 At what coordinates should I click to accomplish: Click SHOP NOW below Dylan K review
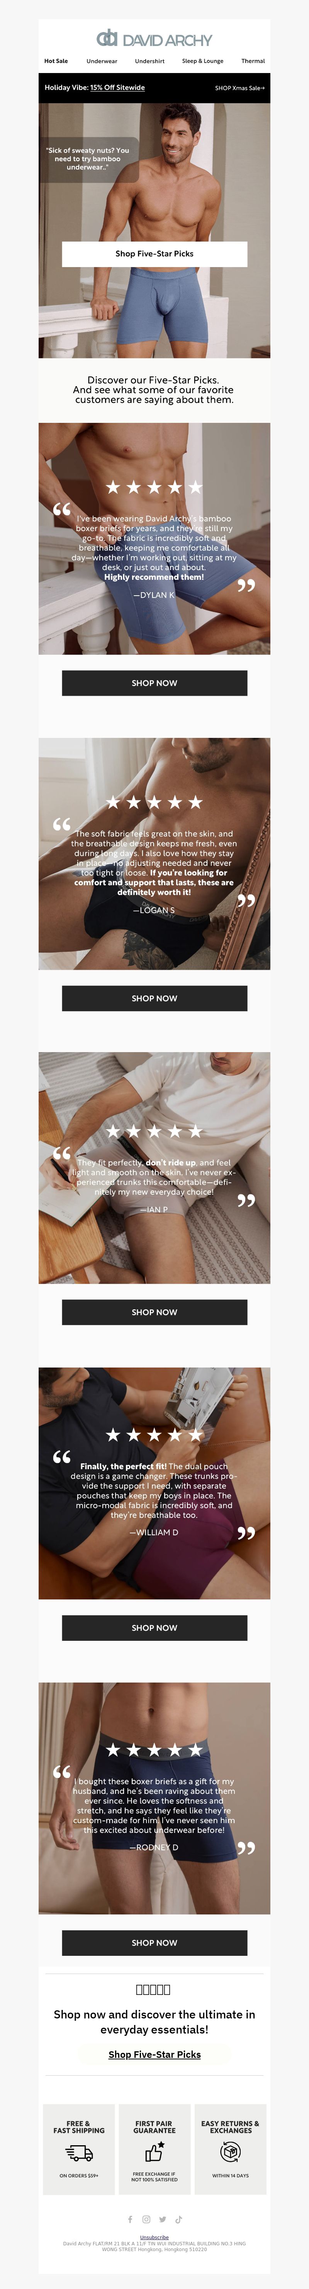pos(154,683)
